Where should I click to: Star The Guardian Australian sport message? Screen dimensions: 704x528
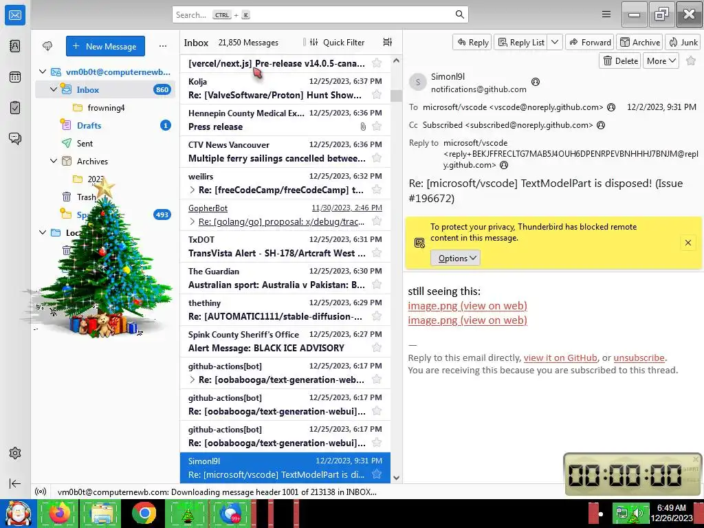click(377, 285)
